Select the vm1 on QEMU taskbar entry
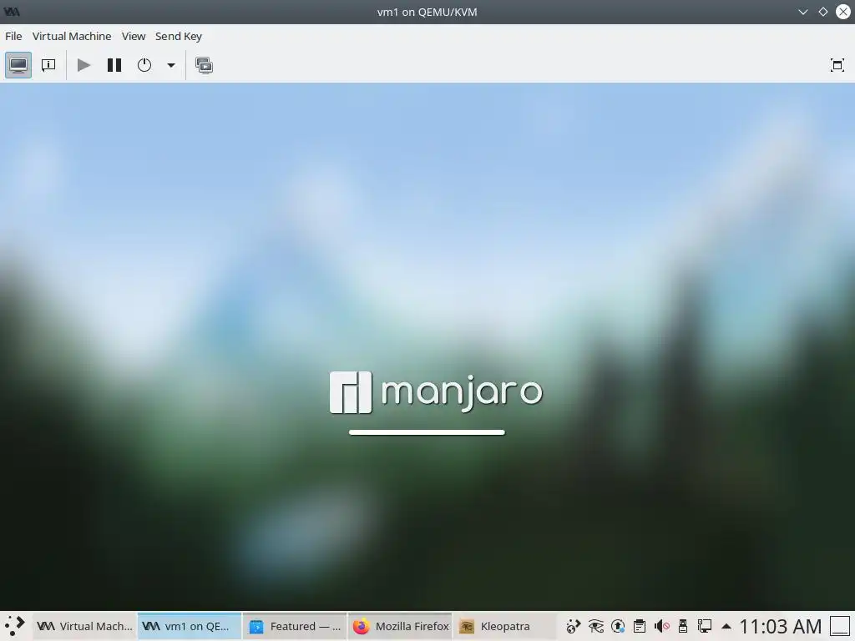The width and height of the screenshot is (855, 641). click(189, 626)
